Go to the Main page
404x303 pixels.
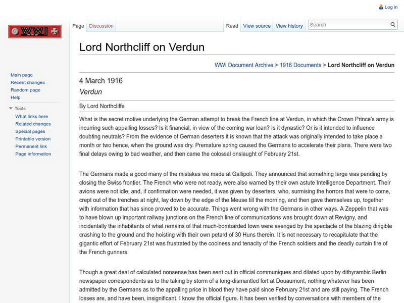coord(21,74)
